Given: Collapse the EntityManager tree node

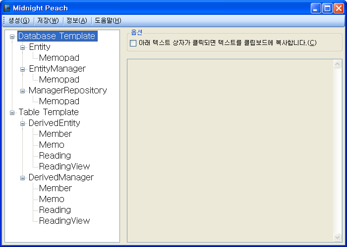Looking at the screenshot, I should (23, 69).
